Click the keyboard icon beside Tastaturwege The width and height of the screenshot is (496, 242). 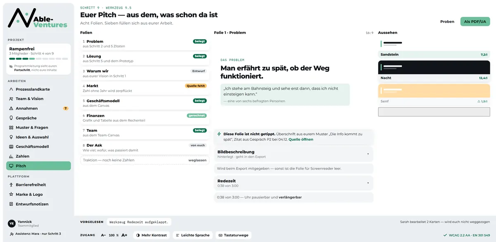[220, 235]
